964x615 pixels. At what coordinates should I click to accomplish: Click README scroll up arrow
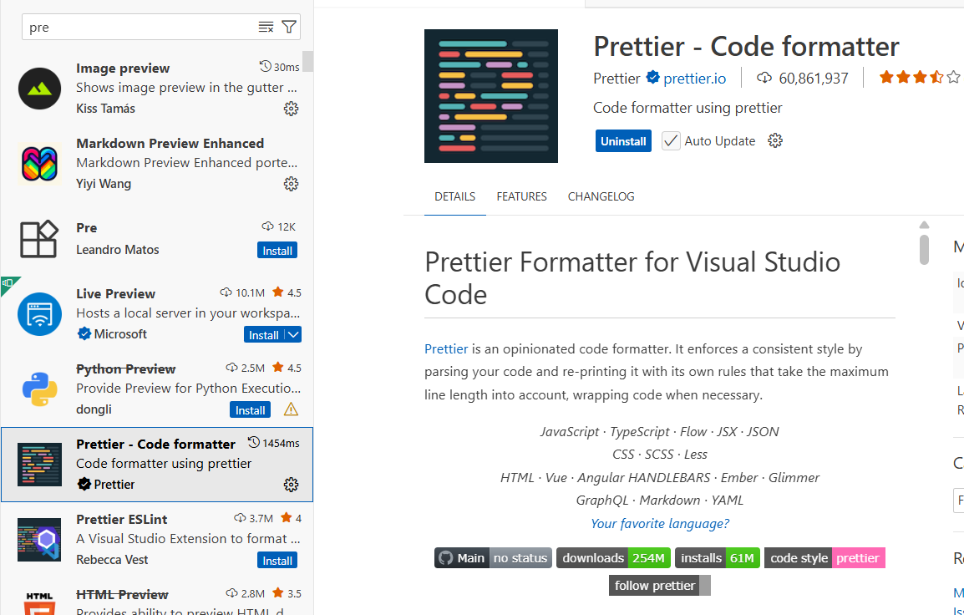coord(924,225)
